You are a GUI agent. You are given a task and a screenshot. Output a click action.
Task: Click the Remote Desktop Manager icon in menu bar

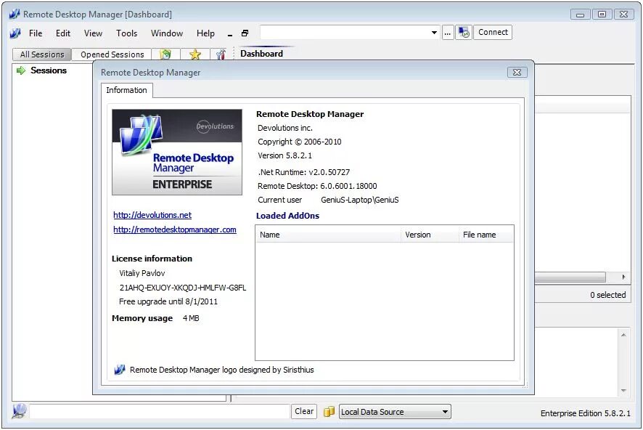pos(15,33)
